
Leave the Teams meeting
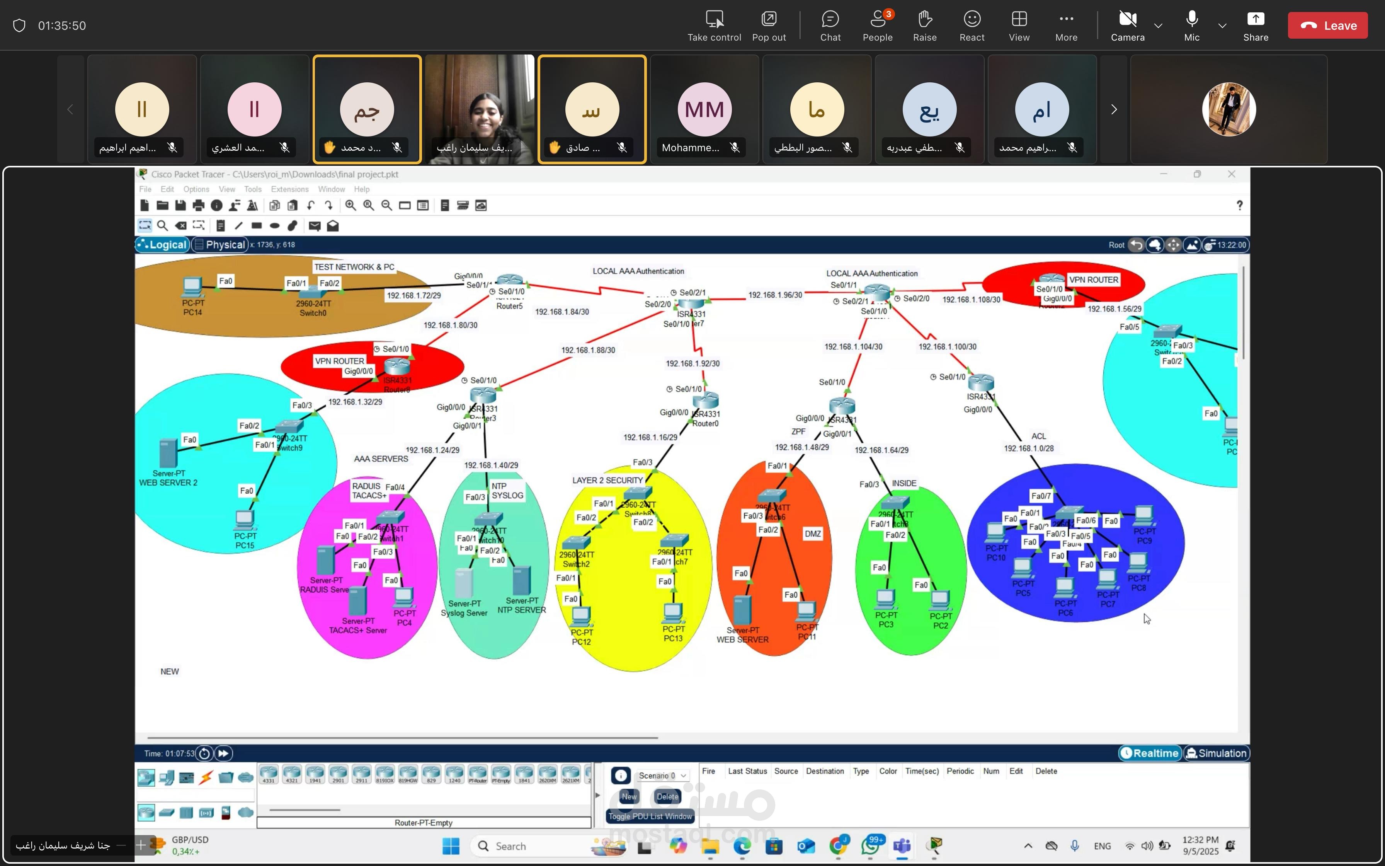pos(1328,26)
